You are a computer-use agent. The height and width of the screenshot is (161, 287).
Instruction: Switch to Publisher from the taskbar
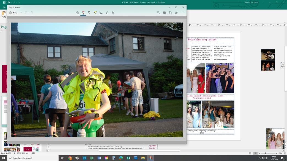pos(128,158)
